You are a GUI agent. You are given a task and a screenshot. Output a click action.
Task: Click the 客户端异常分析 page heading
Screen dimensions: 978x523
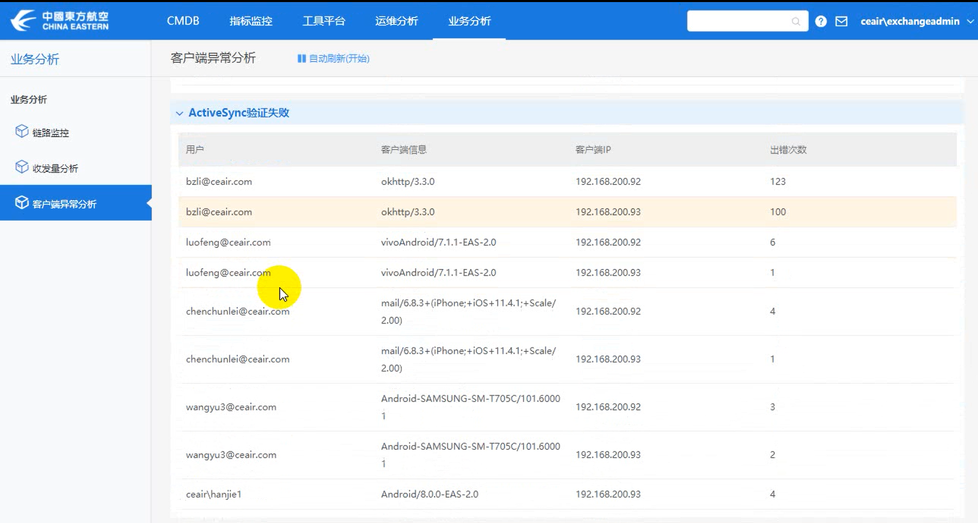[x=213, y=58]
